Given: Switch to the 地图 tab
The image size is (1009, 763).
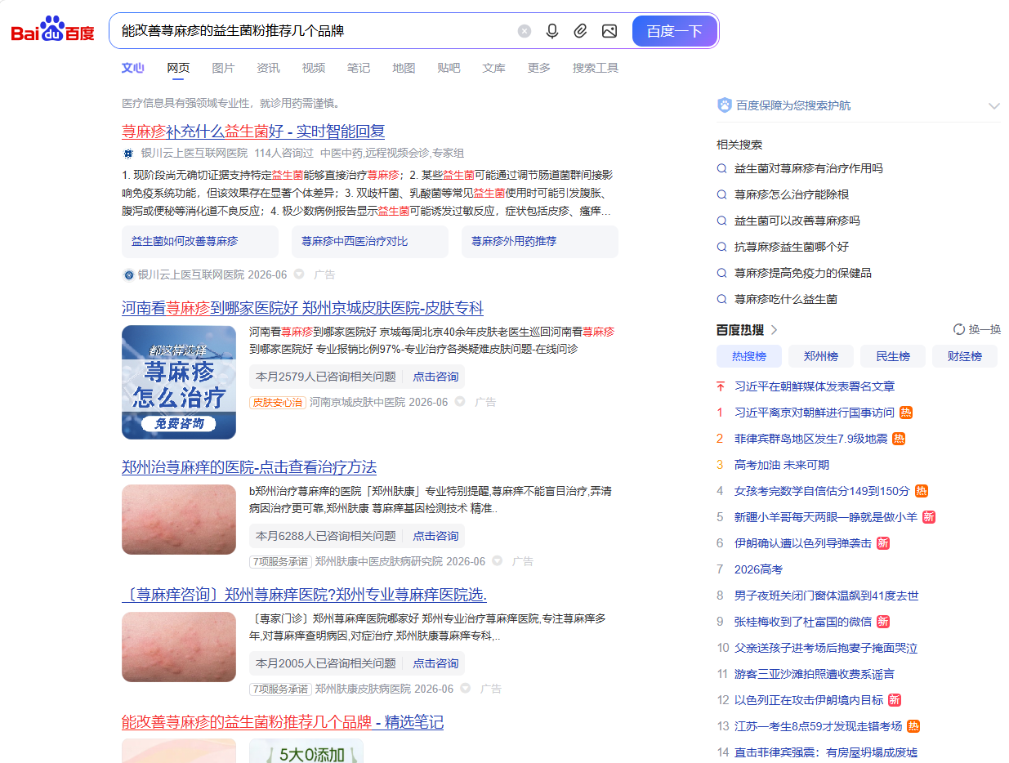Looking at the screenshot, I should (x=404, y=68).
